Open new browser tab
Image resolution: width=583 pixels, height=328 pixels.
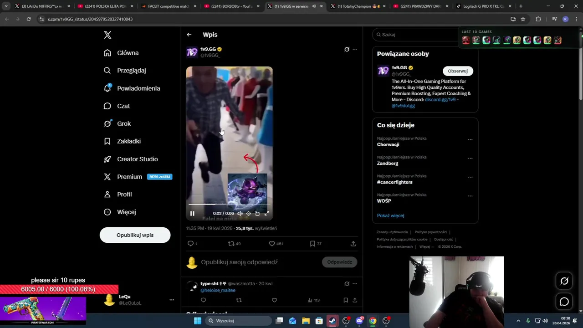[521, 6]
